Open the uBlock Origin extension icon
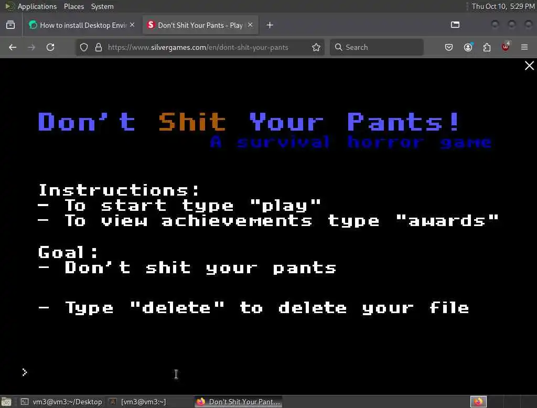537x408 pixels. click(x=506, y=47)
